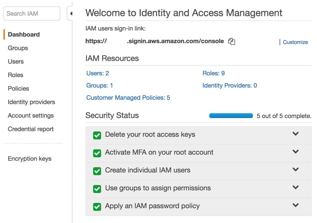Image resolution: width=317 pixels, height=223 pixels.
Task: Focus the Search IAM field
Action: (32, 14)
